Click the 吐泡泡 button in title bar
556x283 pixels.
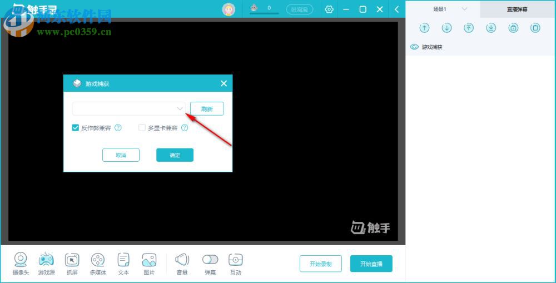300,9
